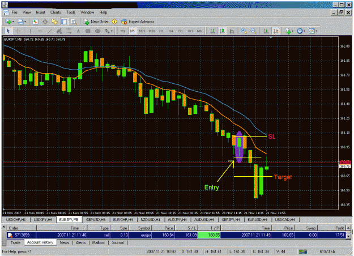
Task: Click the terminal panel close X
Action: tap(4, 227)
